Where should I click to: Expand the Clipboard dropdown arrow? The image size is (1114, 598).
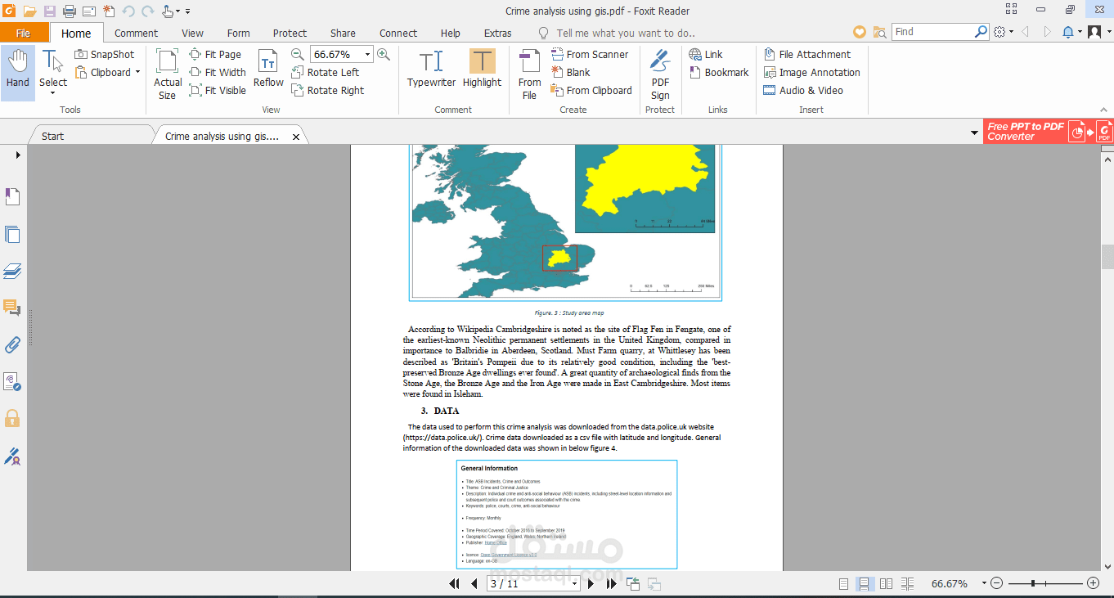point(137,73)
